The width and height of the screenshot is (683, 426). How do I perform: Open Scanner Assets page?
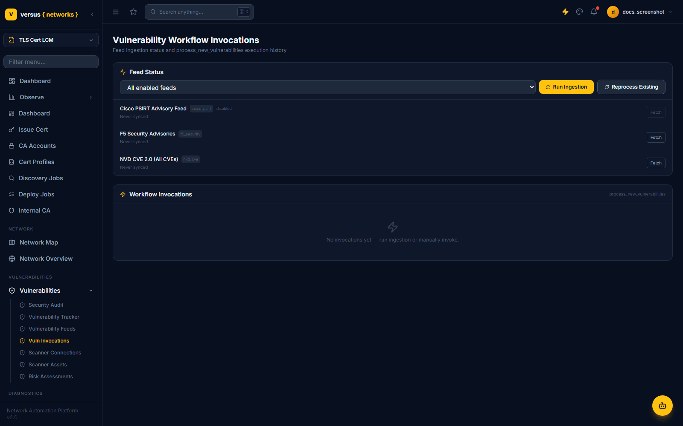47,365
